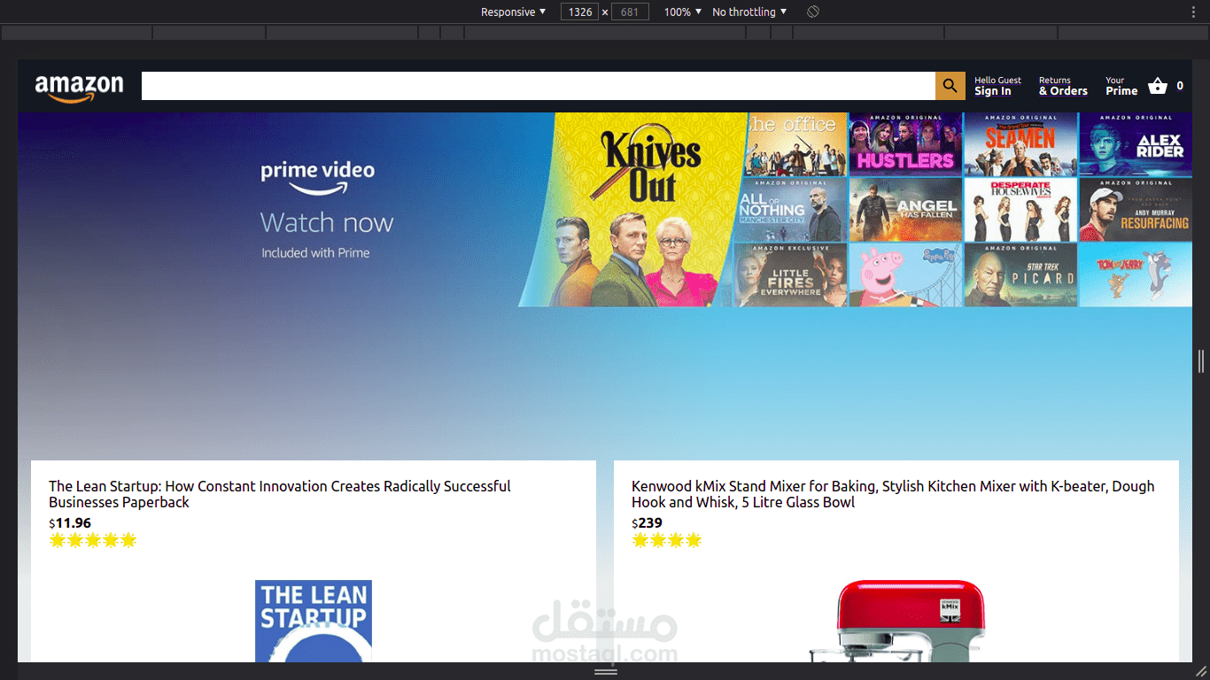Open the Alex Rider thumbnail
Image resolution: width=1210 pixels, height=680 pixels.
point(1136,144)
